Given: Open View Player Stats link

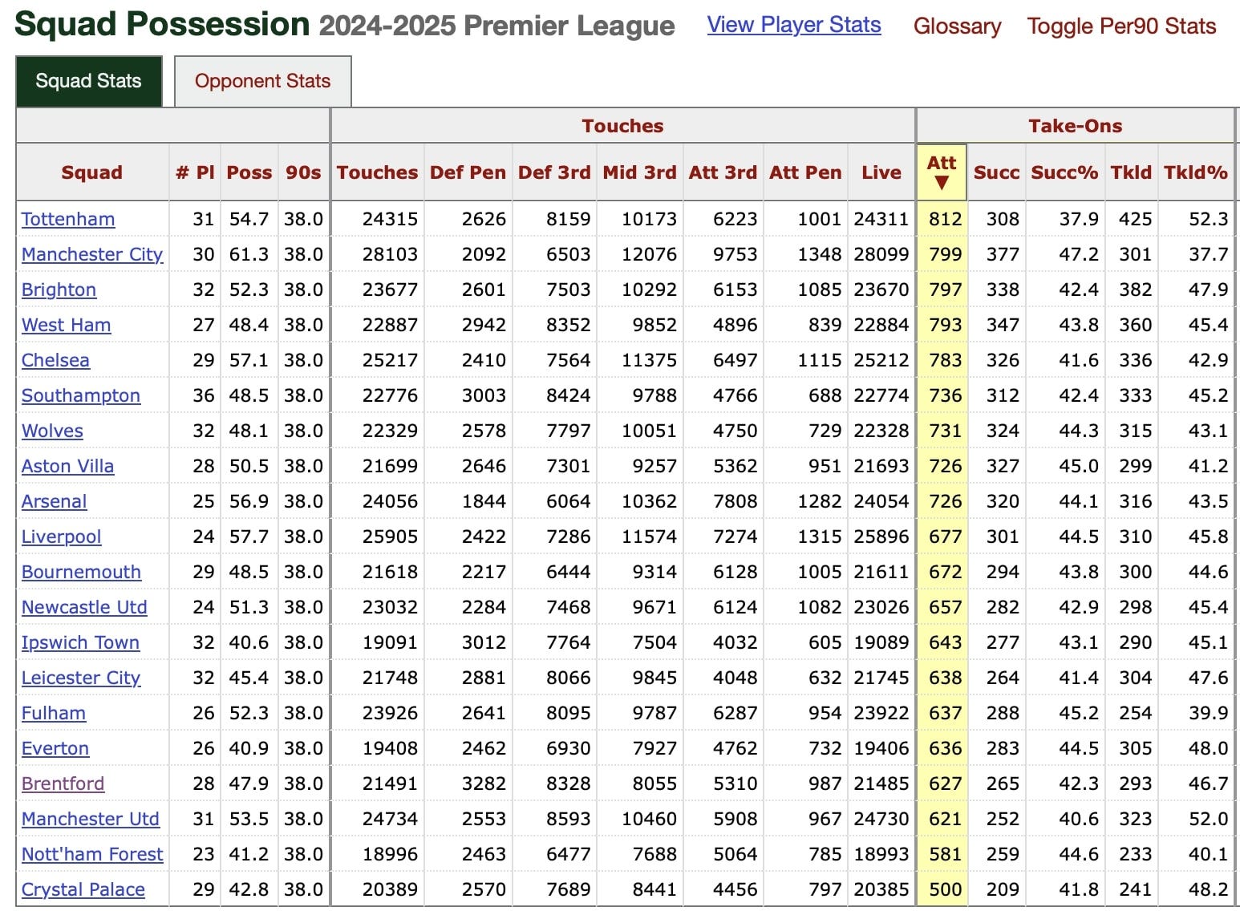Looking at the screenshot, I should click(794, 25).
